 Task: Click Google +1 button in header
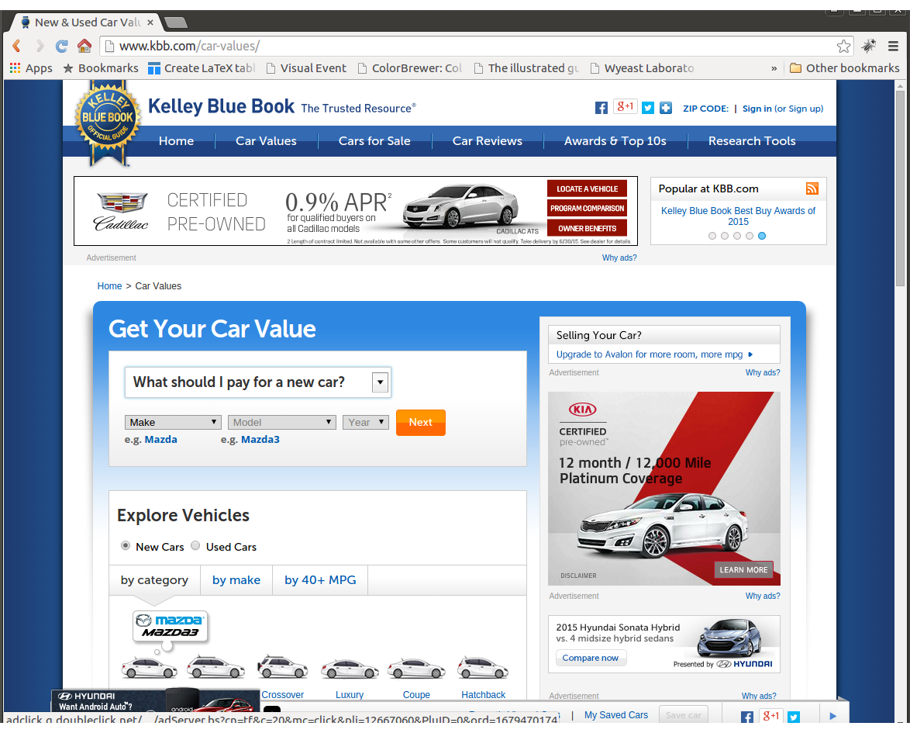pyautogui.click(x=625, y=107)
